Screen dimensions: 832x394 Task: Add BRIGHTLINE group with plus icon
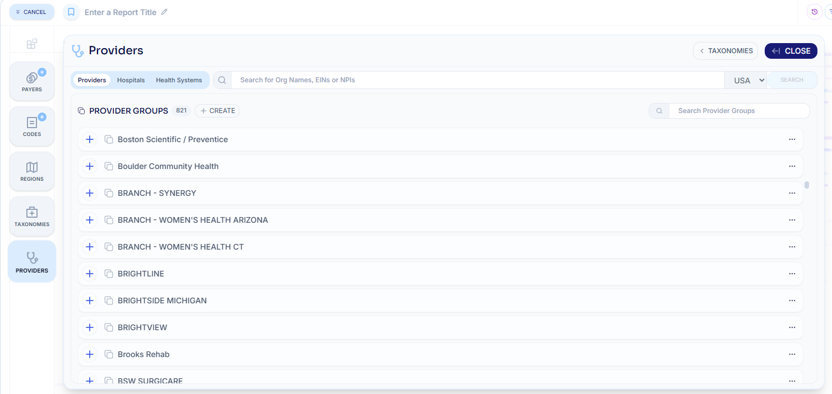tap(90, 274)
